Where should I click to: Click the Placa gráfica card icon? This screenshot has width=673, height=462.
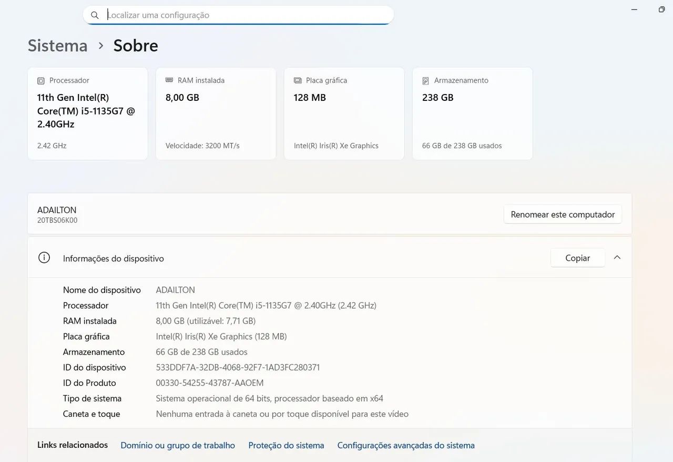(298, 80)
